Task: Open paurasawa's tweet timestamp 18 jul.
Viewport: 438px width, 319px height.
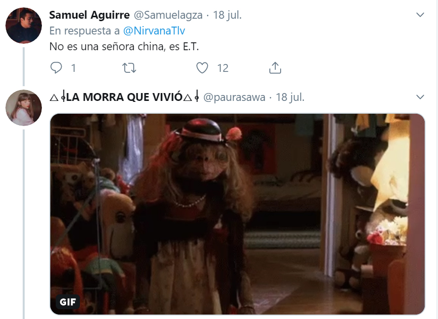Action: click(x=290, y=97)
